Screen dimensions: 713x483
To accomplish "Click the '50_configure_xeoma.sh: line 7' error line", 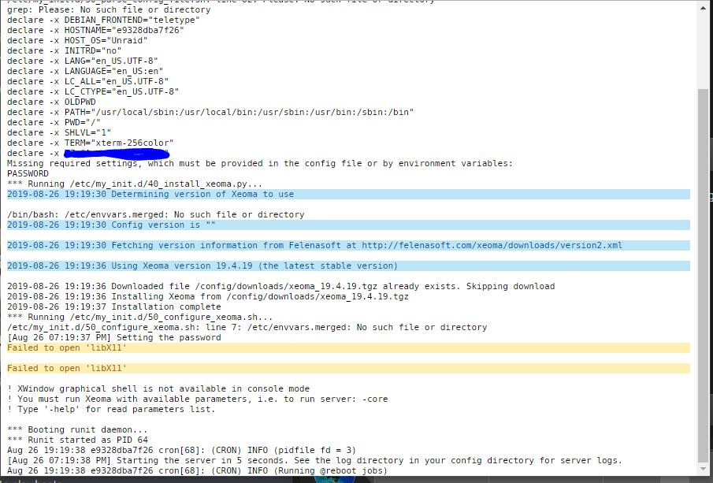I will click(247, 327).
